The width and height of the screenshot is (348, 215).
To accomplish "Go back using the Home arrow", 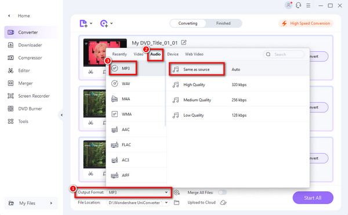I will click(x=9, y=16).
